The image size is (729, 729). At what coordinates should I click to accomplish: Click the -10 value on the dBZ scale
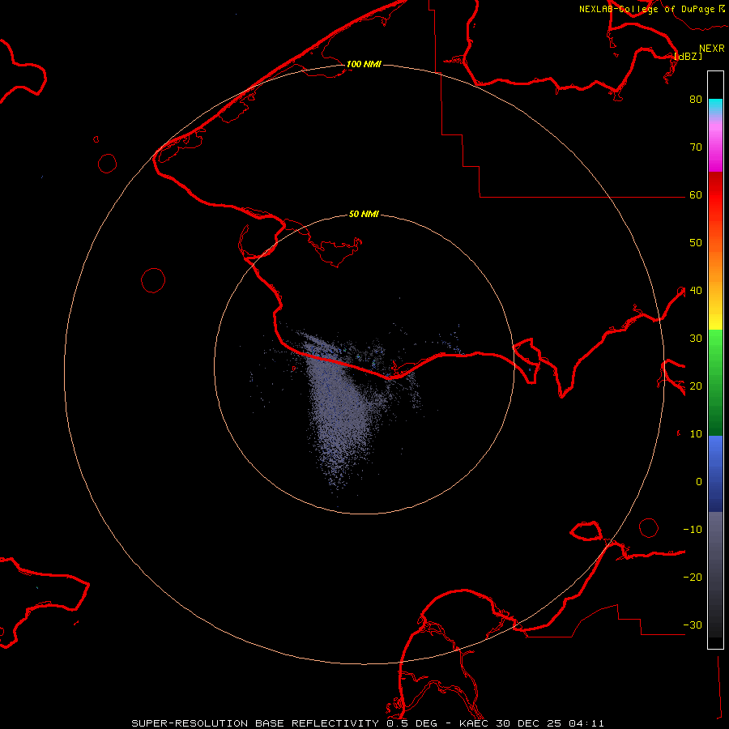coord(693,530)
